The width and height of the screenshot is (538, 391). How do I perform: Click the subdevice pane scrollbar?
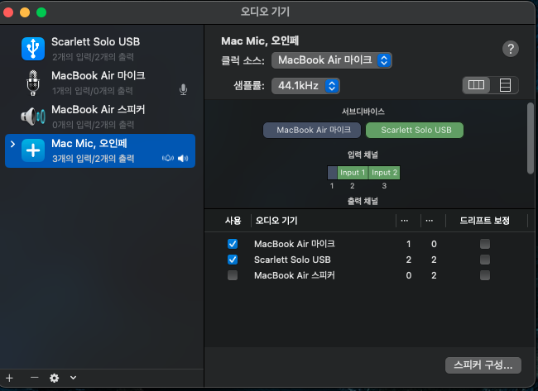(531, 139)
